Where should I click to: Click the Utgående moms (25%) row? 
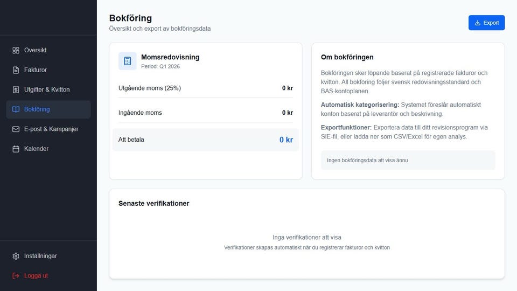click(205, 88)
